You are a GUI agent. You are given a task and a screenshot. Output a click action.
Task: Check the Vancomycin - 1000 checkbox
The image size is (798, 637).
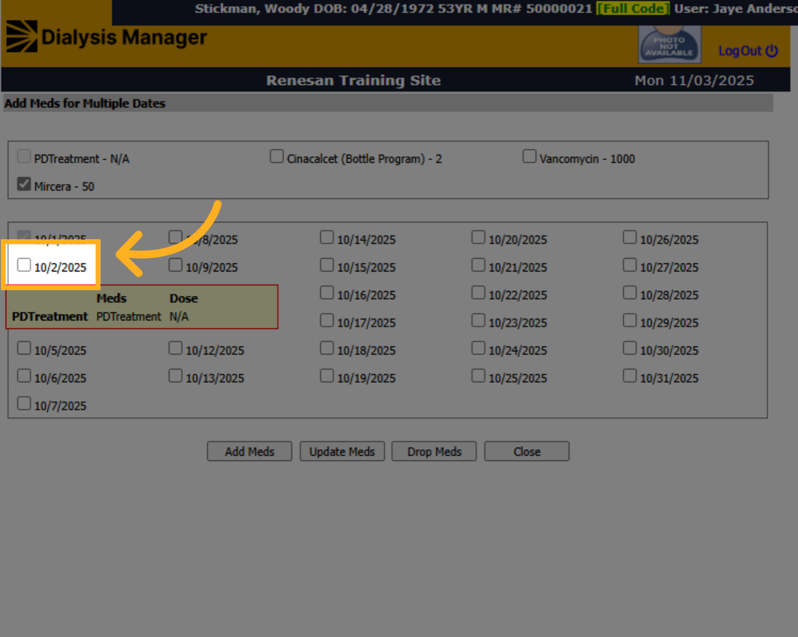click(529, 156)
